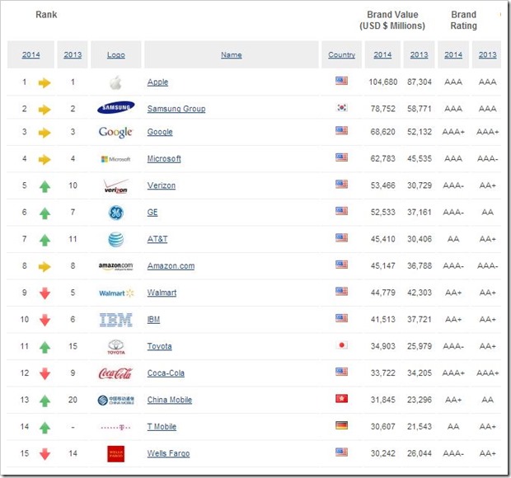Click the Coca-Cola script logo
The height and width of the screenshot is (478, 511).
click(115, 373)
